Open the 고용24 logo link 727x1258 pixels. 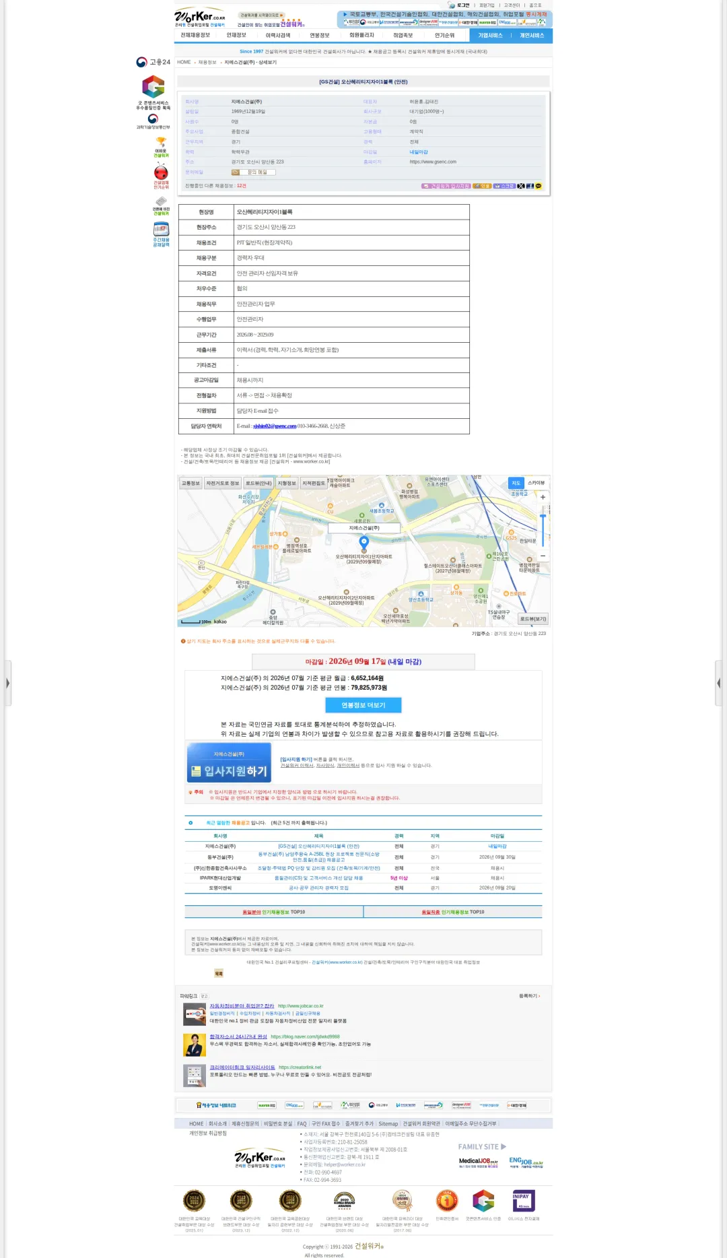153,62
